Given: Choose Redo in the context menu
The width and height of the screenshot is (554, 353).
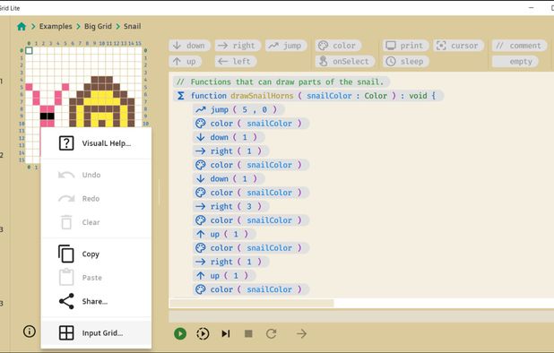Looking at the screenshot, I should point(96,198).
